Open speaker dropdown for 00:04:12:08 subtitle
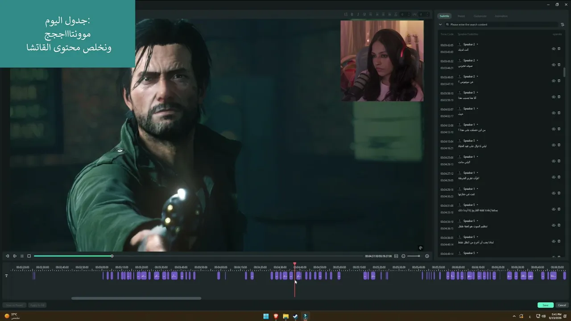The width and height of the screenshot is (571, 321). pyautogui.click(x=477, y=124)
